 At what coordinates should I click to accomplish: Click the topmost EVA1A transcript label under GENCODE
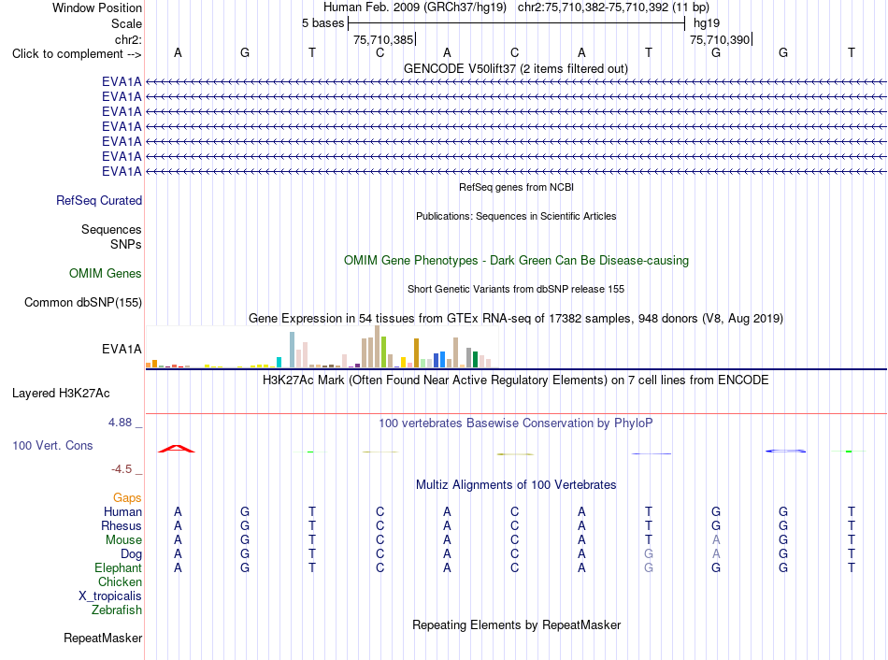[x=122, y=81]
